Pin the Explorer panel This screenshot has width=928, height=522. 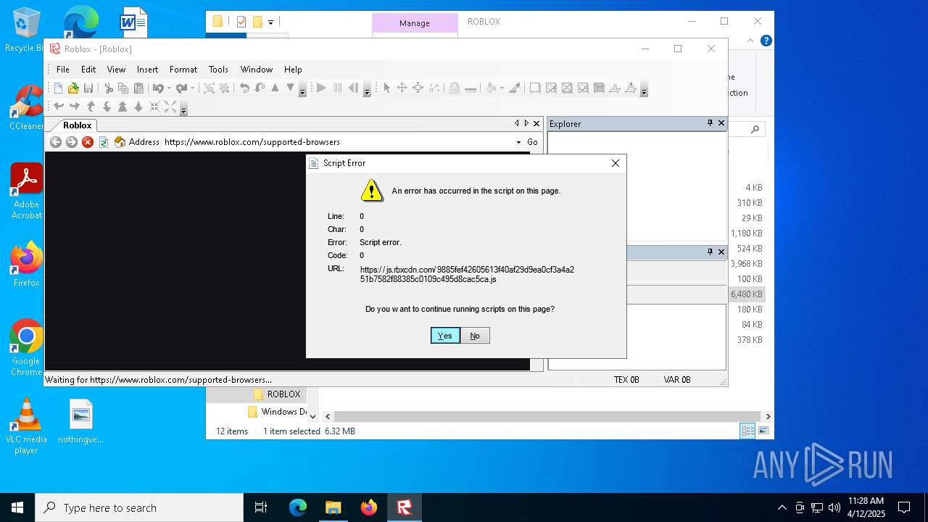[710, 123]
